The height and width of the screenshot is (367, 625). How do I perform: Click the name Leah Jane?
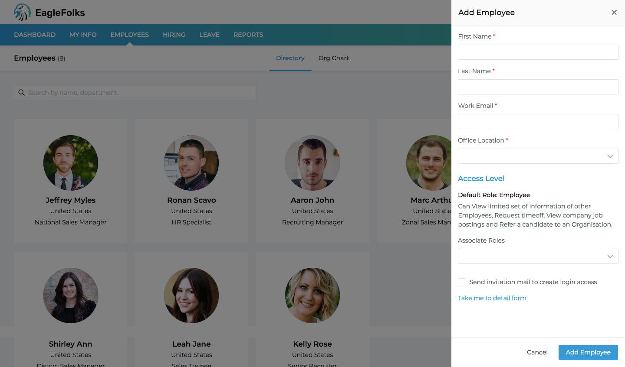point(191,344)
